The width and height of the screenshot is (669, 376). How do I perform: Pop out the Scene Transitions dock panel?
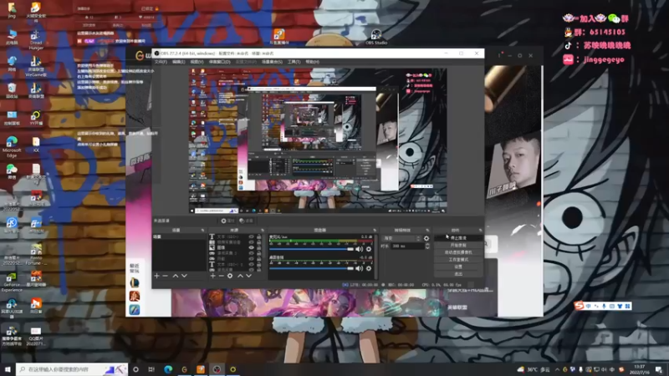pyautogui.click(x=427, y=231)
